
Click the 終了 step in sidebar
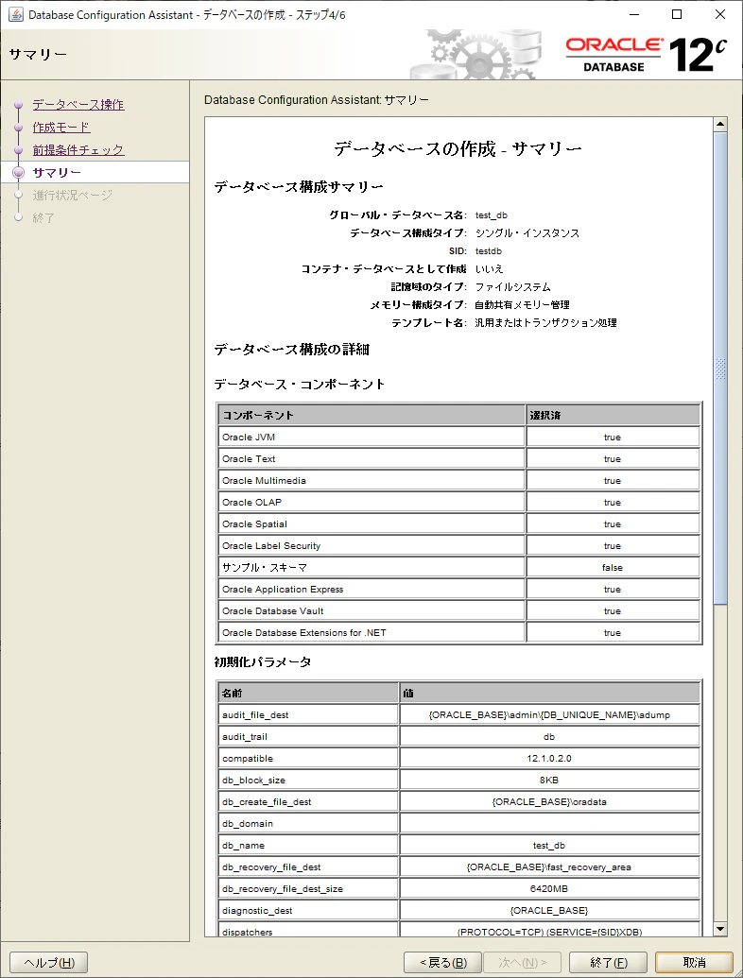(43, 217)
